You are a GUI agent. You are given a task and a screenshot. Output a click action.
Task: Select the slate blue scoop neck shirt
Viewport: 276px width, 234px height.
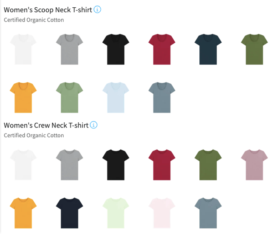[162, 97]
